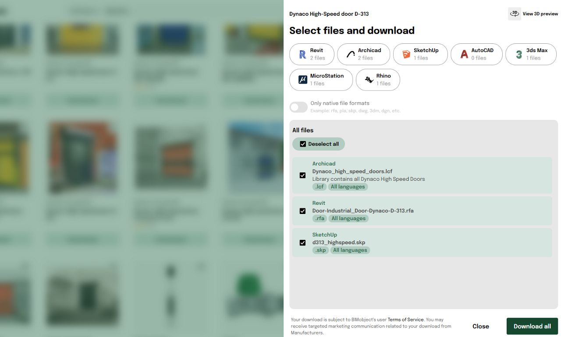Image resolution: width=561 pixels, height=337 pixels.
Task: Click the Rhino logo icon
Action: pos(369,80)
